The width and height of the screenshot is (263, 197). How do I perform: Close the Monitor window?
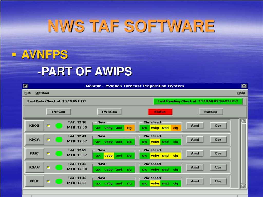tap(244, 86)
